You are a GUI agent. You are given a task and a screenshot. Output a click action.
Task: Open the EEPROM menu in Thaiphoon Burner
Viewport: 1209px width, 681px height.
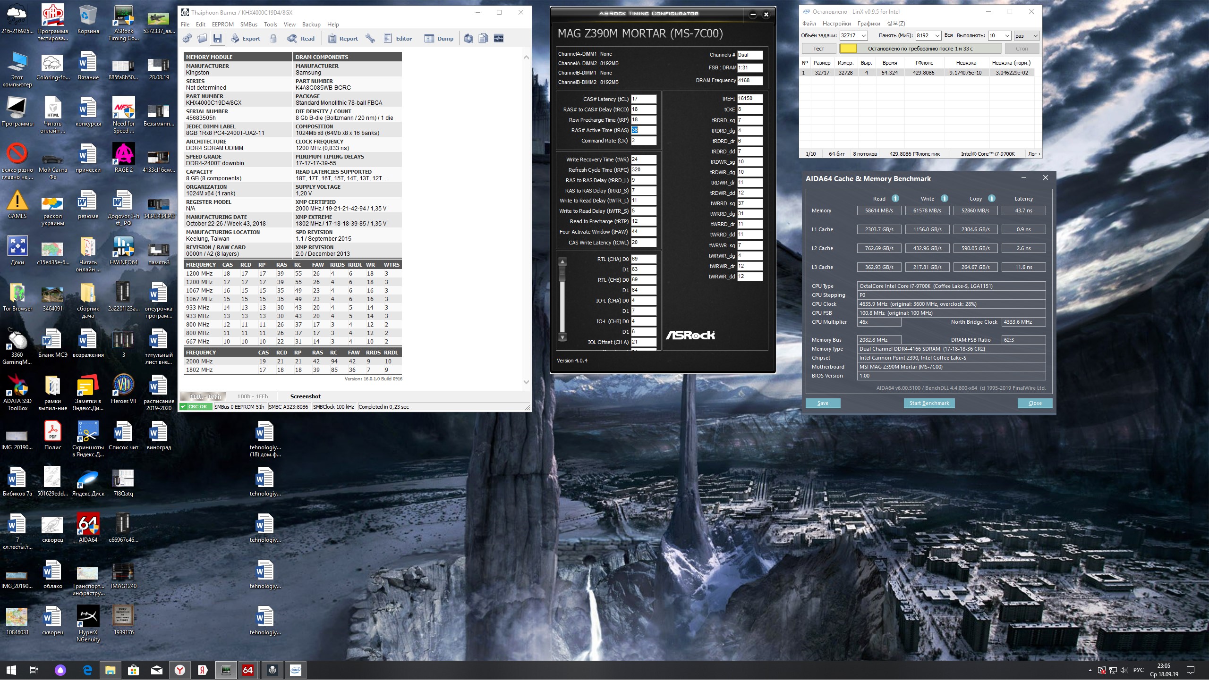click(x=222, y=25)
